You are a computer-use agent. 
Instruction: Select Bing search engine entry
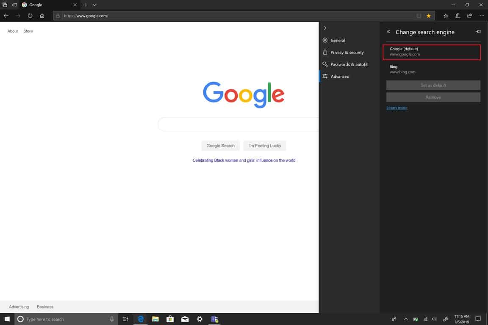click(x=433, y=69)
